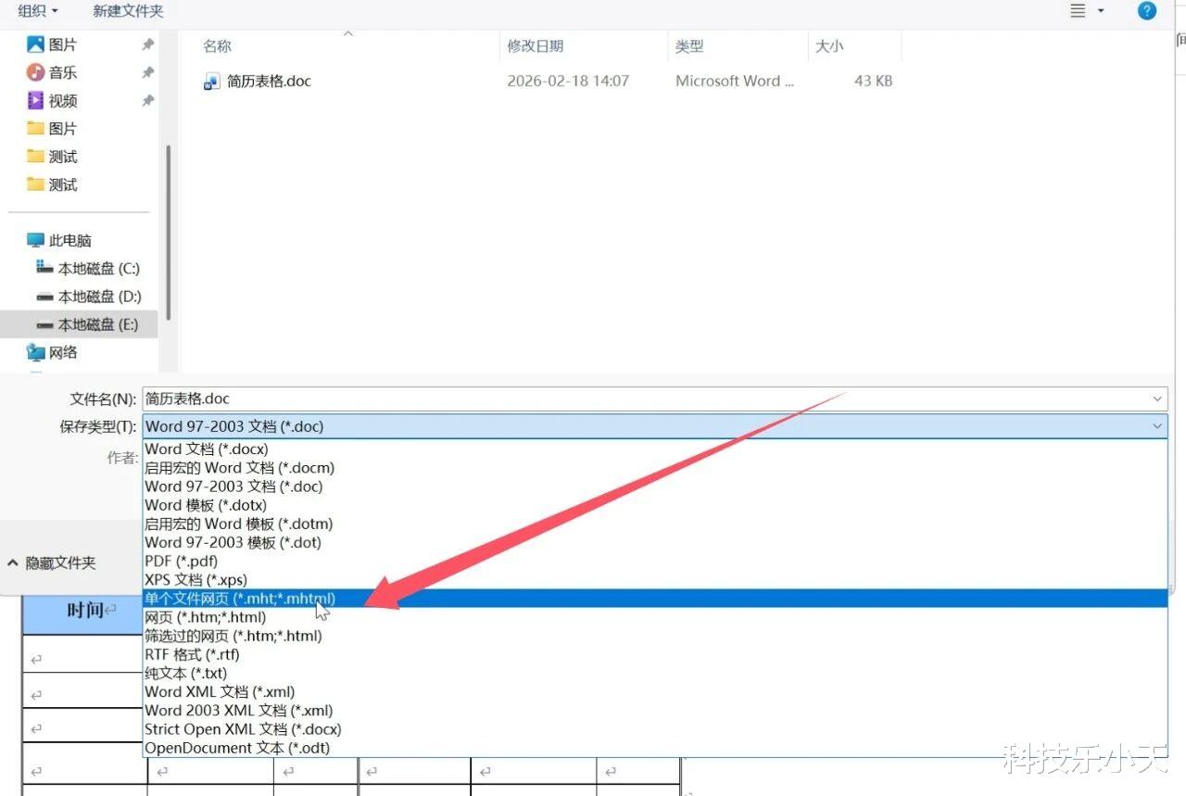Choose Word 文档 (*.docx) format
Viewport: 1186px width, 796px height.
click(655, 449)
